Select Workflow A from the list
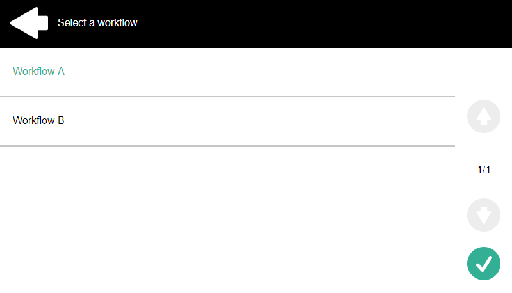This screenshot has width=512, height=293. tap(39, 72)
